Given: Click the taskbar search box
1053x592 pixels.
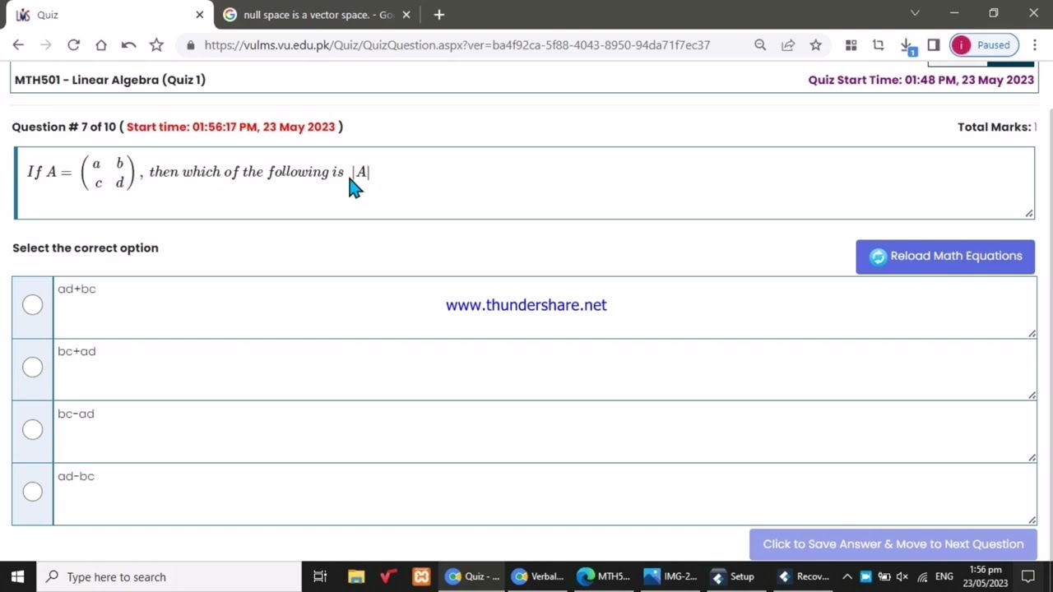Looking at the screenshot, I should click(x=169, y=576).
